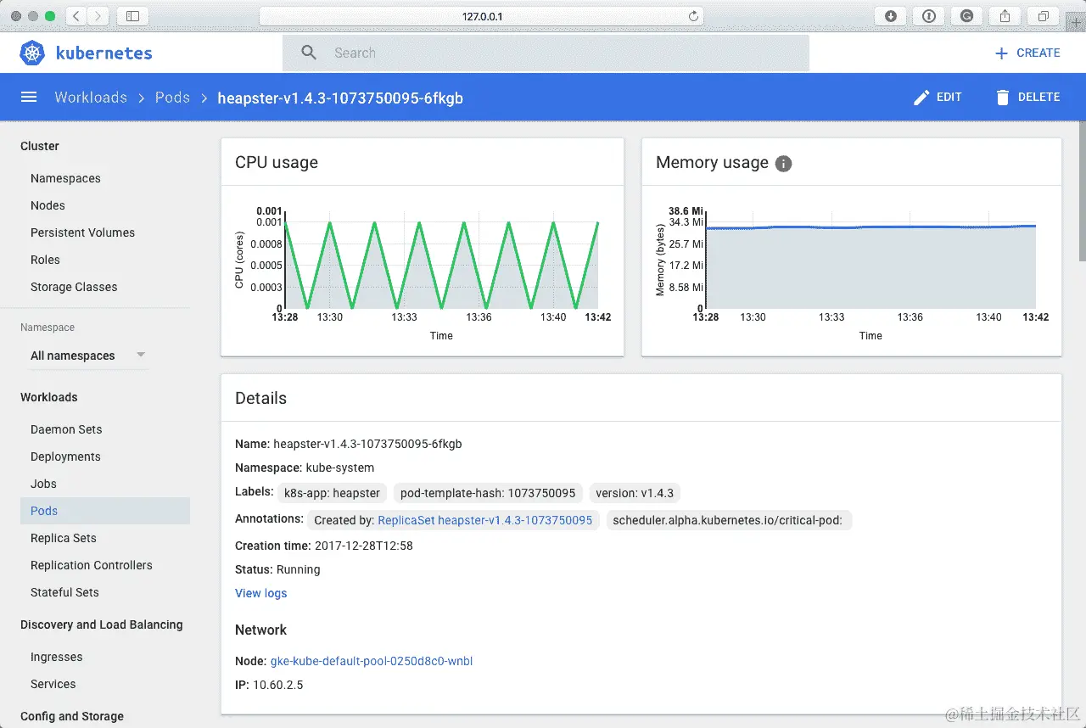Open Ingresses in sidebar
This screenshot has height=728, width=1086.
[57, 657]
